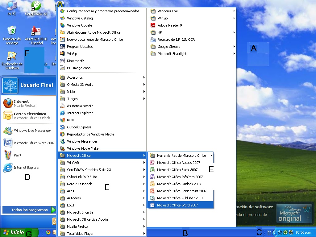Open Reproductor de Windows Media
The image size is (316, 237).
(x=102, y=134)
